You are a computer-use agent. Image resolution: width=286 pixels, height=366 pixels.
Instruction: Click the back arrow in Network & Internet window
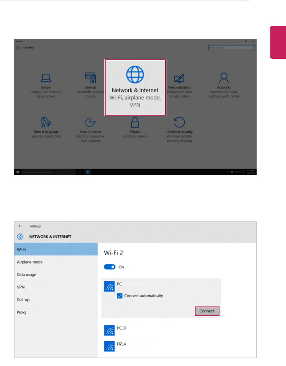point(20,226)
